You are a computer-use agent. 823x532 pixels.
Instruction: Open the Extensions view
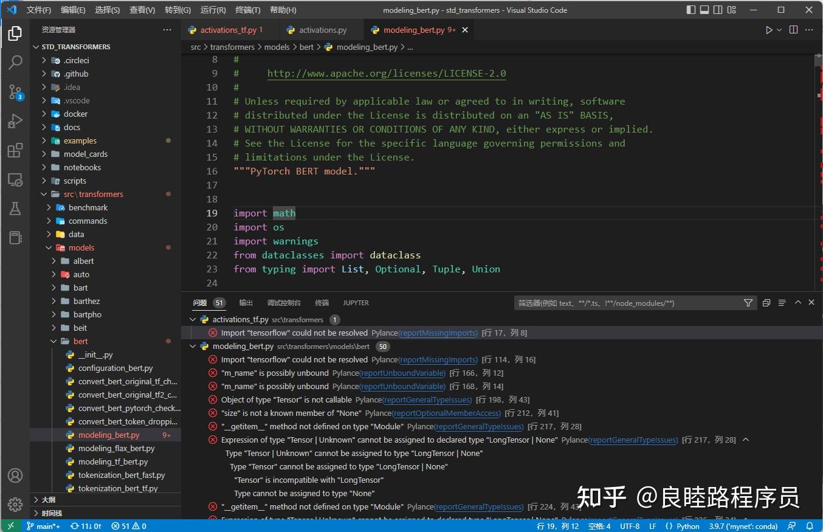15,150
